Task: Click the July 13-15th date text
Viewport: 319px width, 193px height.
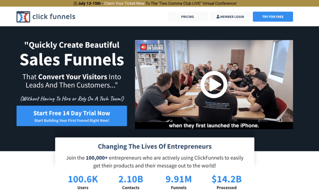Action: click(x=89, y=3)
